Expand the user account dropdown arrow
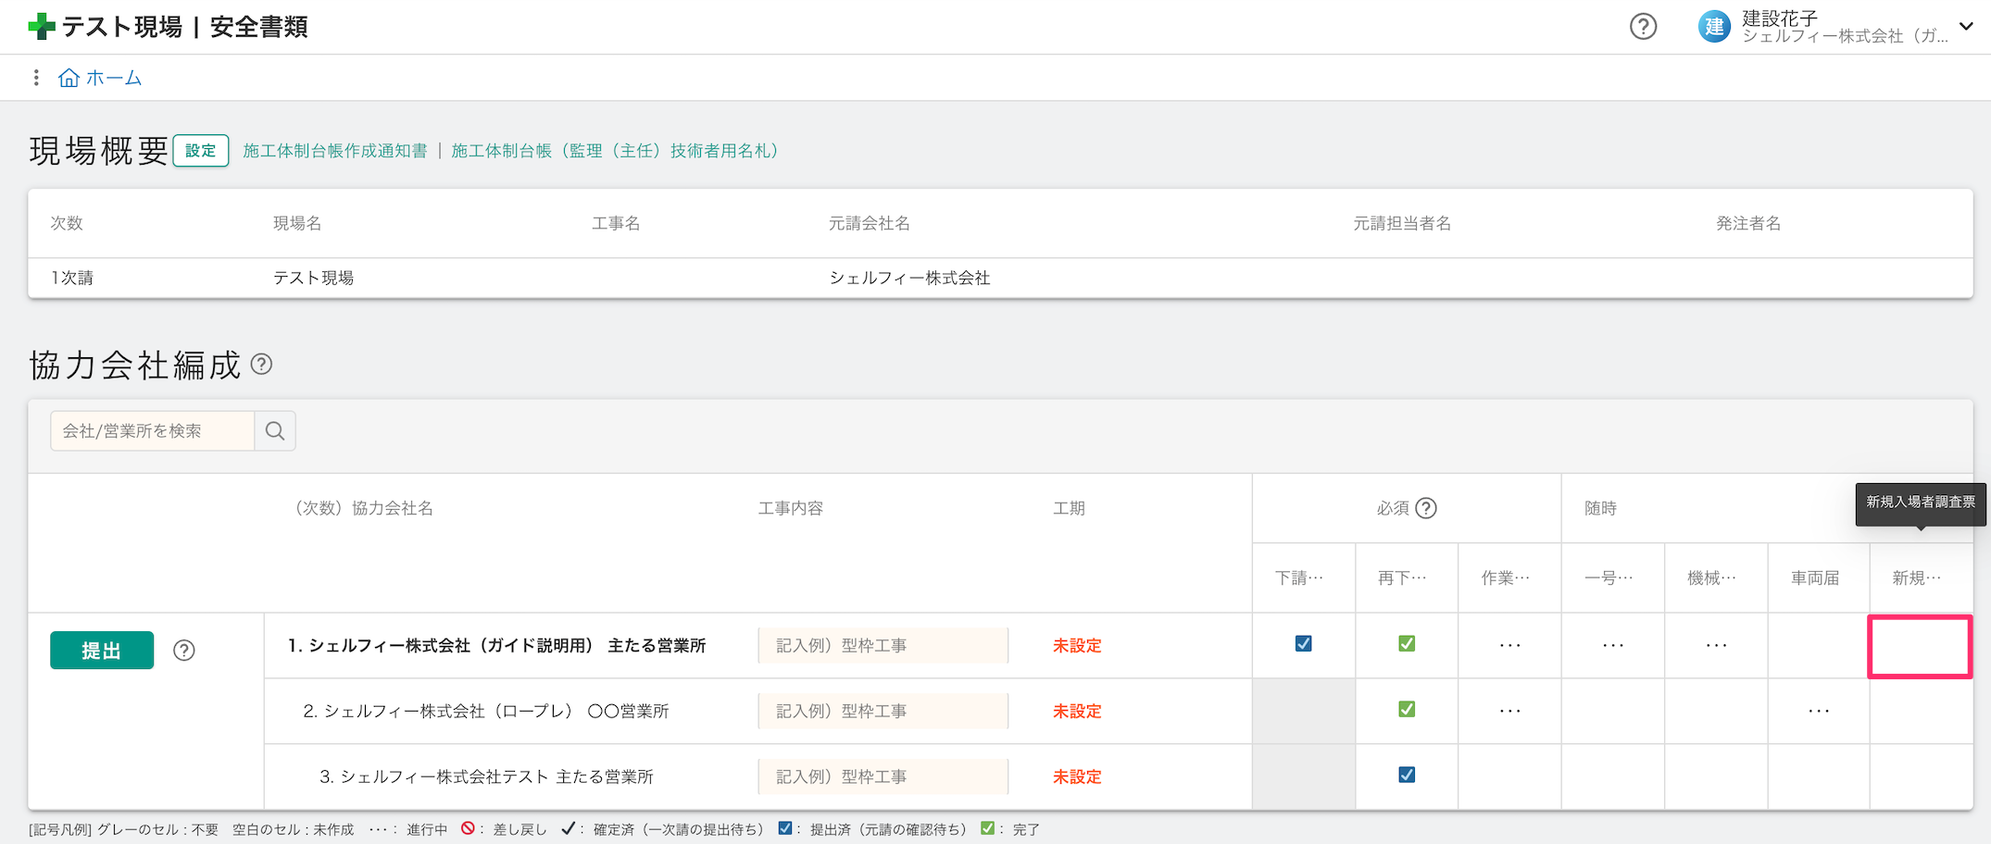The height and width of the screenshot is (844, 1991). pos(1966,27)
